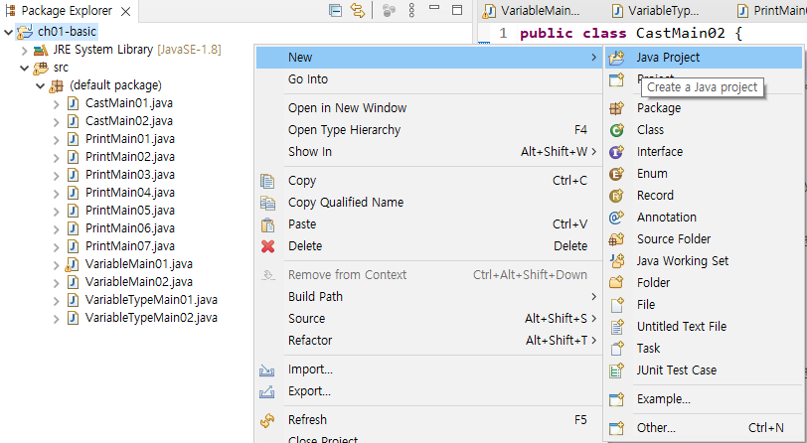Click the Record icon

pos(616,196)
